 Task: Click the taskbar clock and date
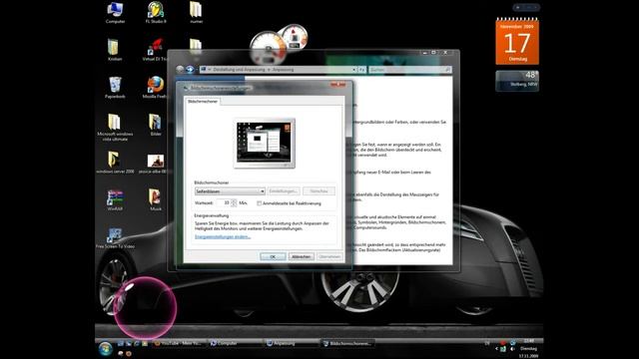coord(528,348)
